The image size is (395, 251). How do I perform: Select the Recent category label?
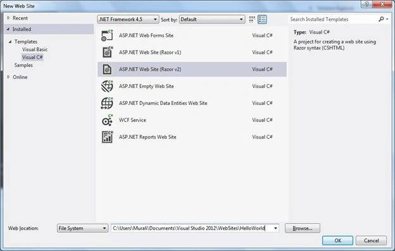20,18
